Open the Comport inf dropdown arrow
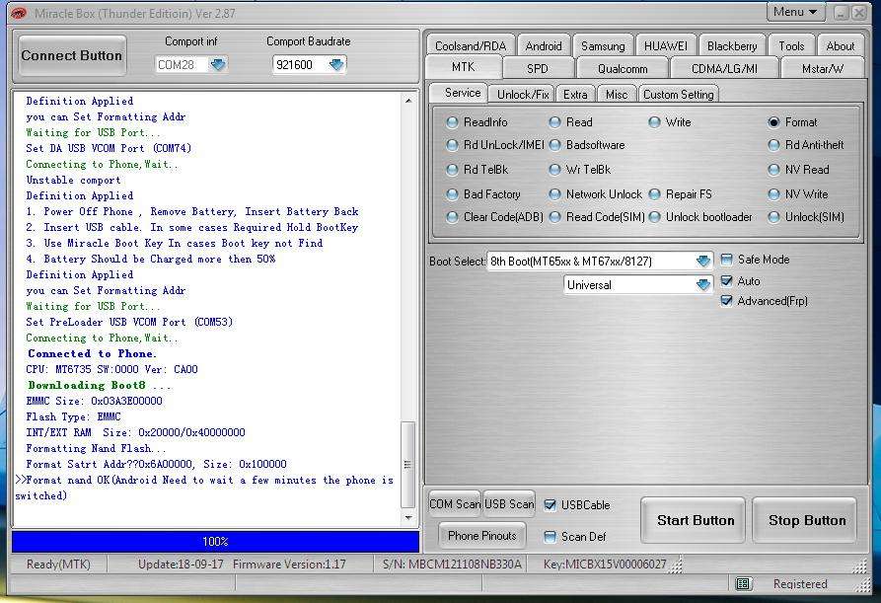881x603 pixels. [x=218, y=64]
